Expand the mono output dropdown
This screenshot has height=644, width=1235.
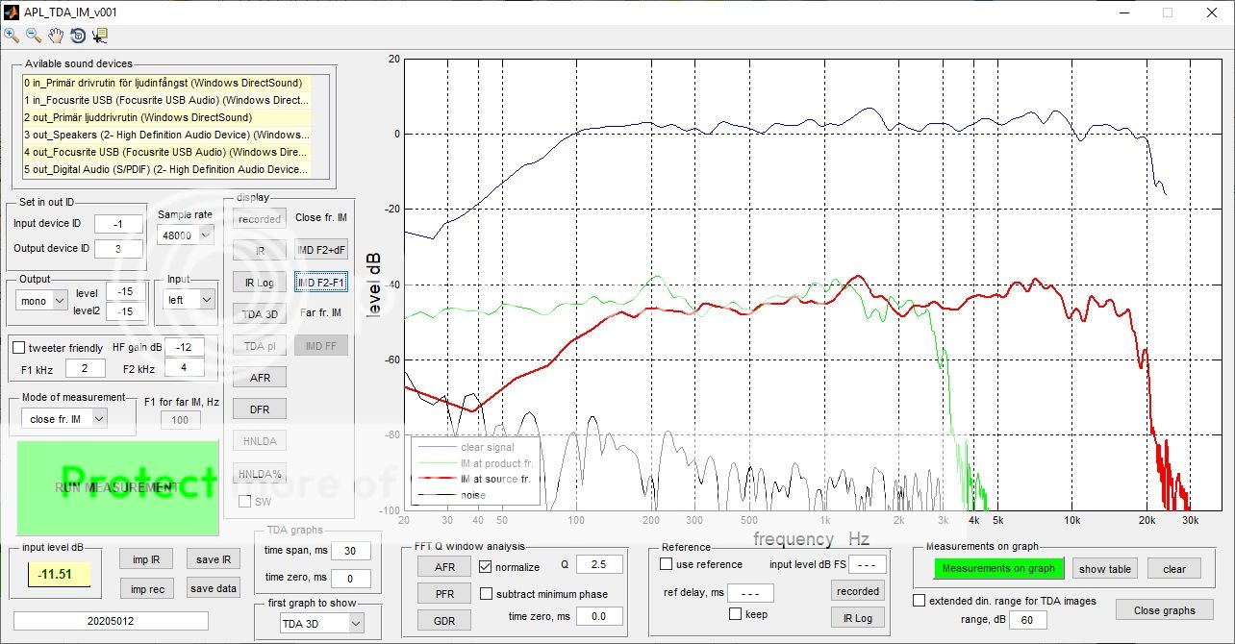[43, 300]
